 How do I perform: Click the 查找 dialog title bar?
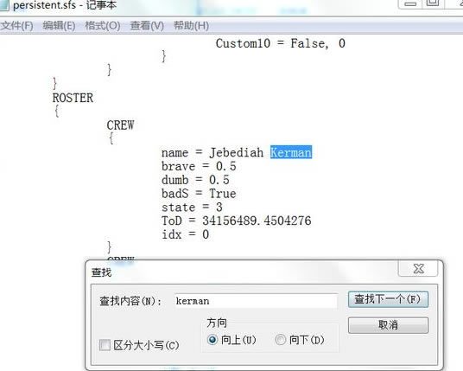tap(242, 272)
